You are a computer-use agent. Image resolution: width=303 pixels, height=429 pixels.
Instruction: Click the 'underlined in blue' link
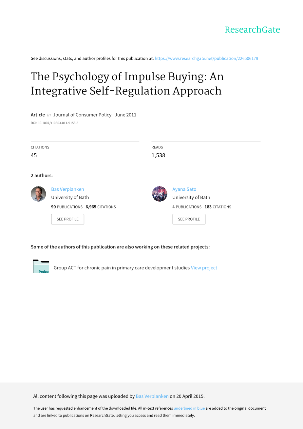(x=189, y=408)
